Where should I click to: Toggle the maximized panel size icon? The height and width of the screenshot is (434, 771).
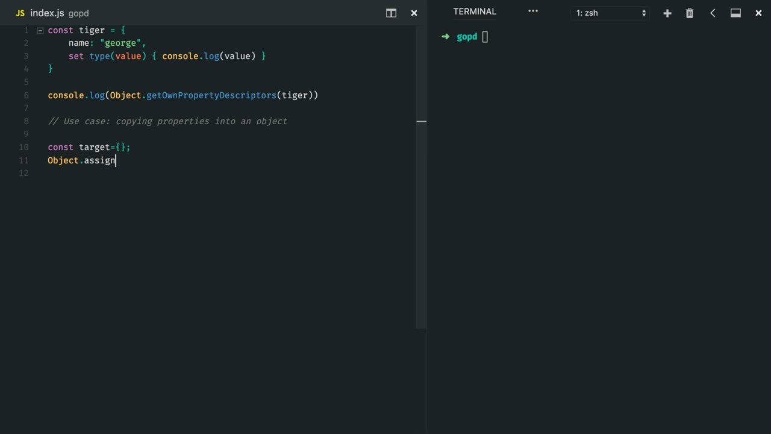[x=735, y=13]
